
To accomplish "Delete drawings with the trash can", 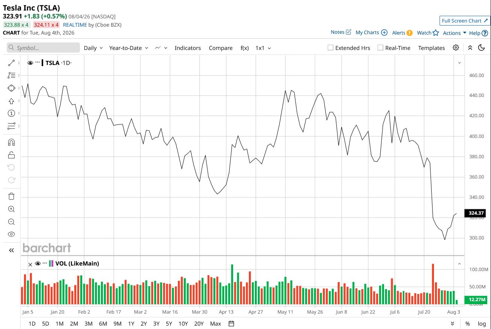I will click(11, 196).
